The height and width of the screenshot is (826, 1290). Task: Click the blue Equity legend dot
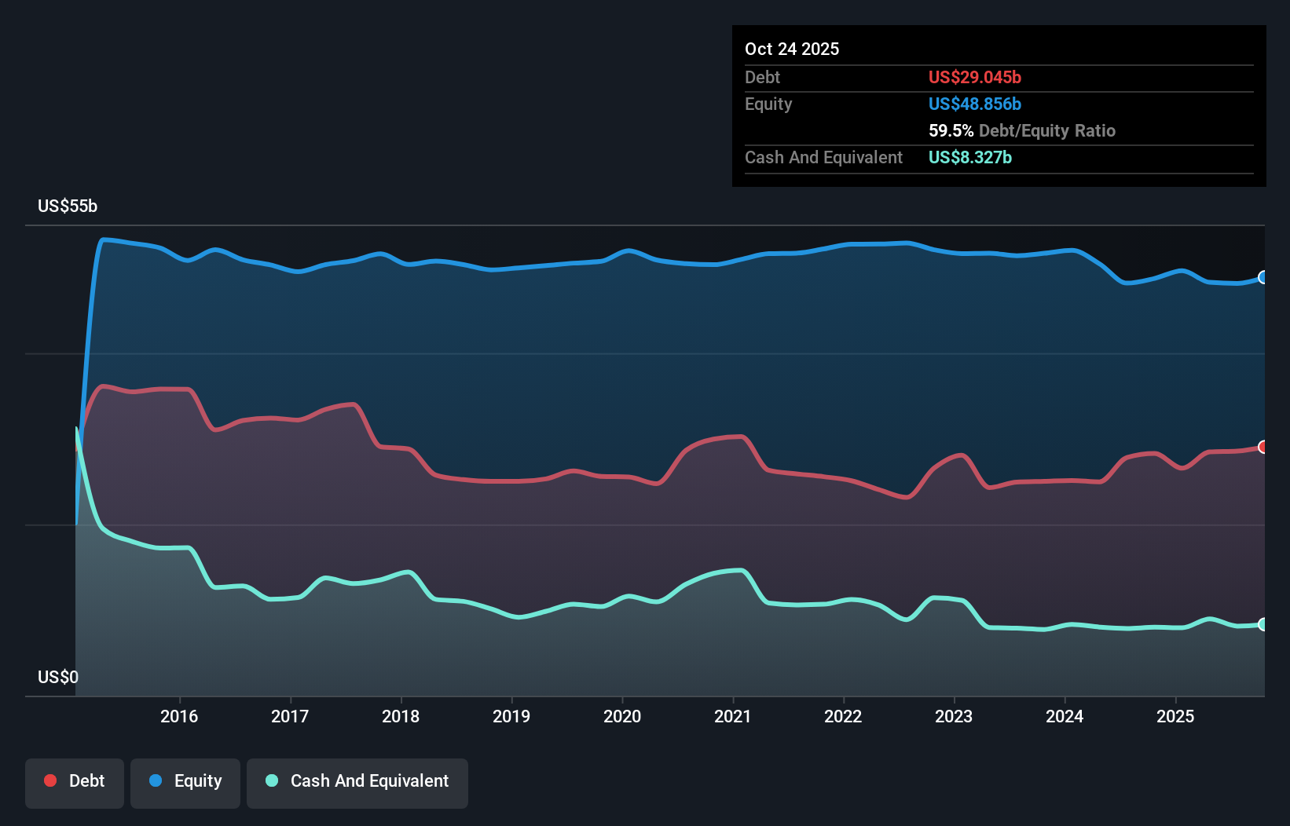[x=156, y=780]
